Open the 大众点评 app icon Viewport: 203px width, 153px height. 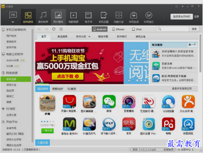(188, 101)
